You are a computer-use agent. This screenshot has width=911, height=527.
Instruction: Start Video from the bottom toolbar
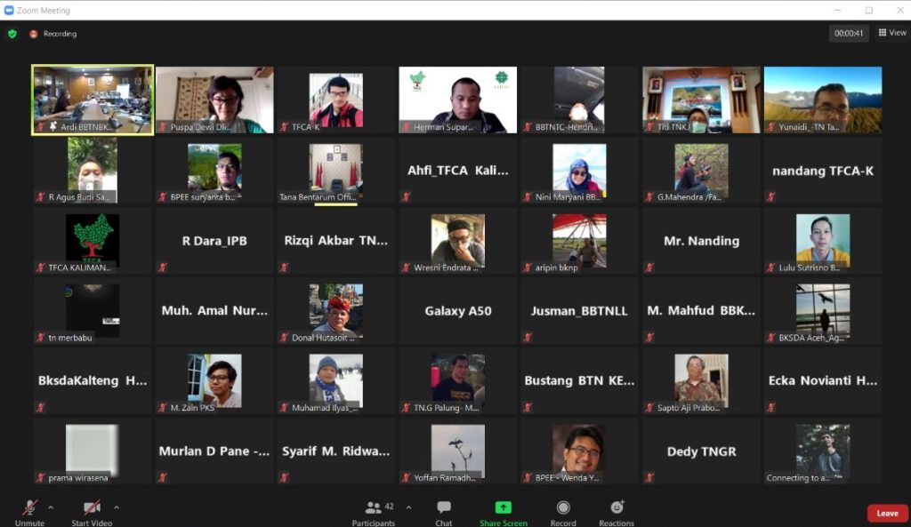coord(92,510)
